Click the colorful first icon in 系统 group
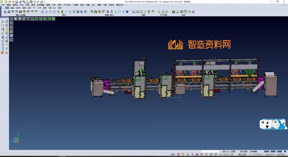This screenshot has width=288, height=157. coord(174,12)
